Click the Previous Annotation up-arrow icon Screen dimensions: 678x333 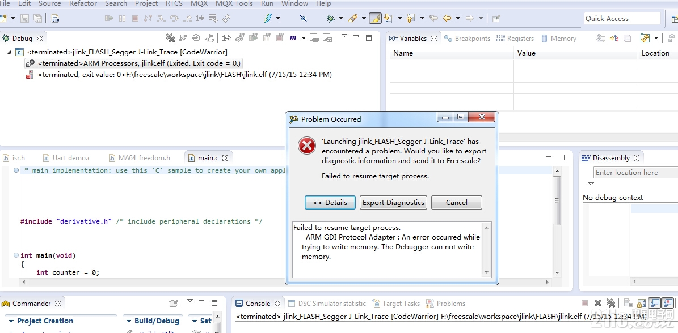pyautogui.click(x=410, y=19)
